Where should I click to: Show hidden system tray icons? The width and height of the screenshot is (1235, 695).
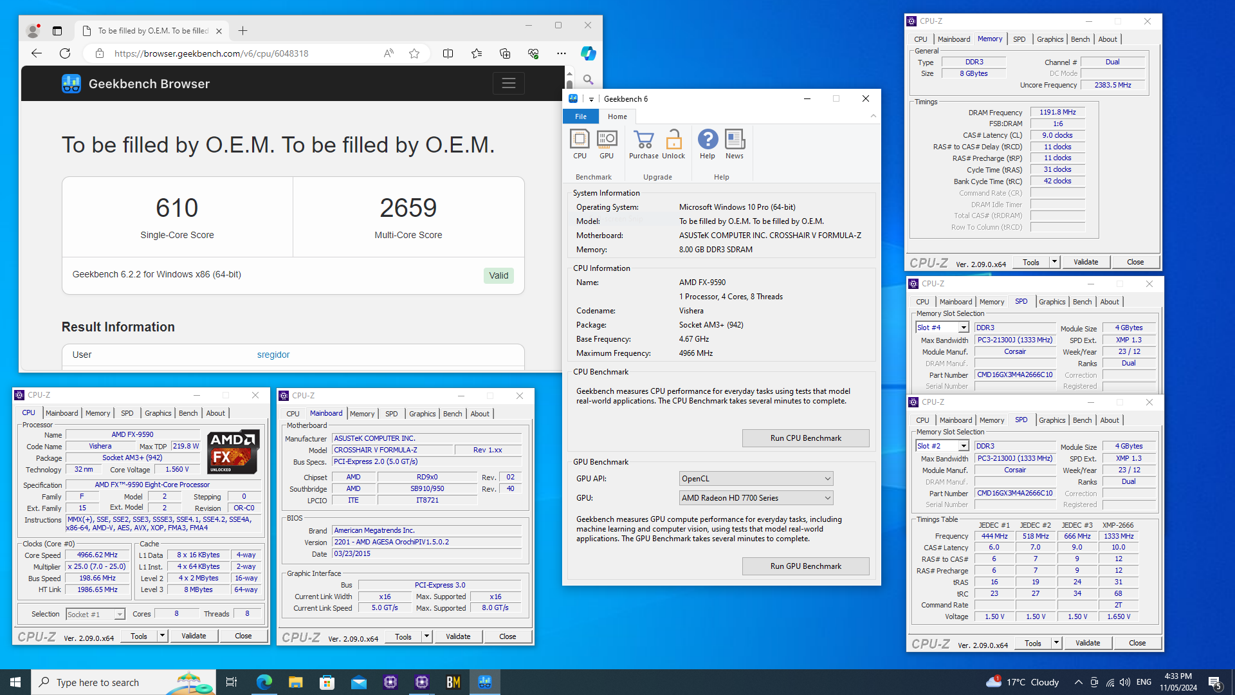pyautogui.click(x=1079, y=682)
